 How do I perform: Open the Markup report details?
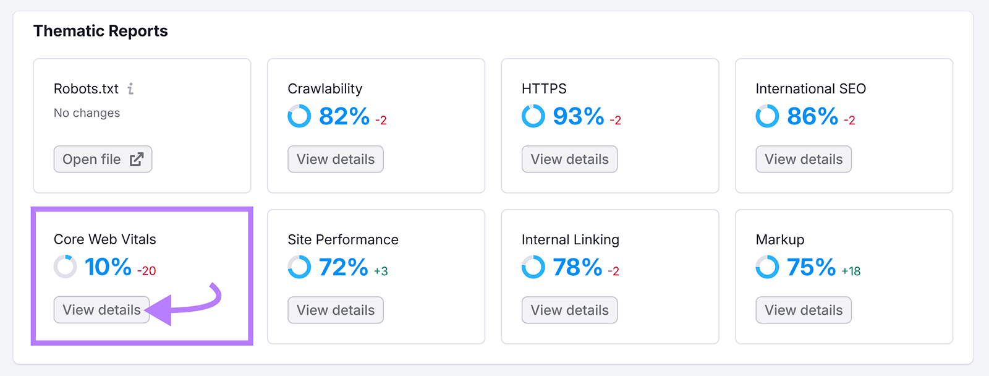click(x=803, y=310)
